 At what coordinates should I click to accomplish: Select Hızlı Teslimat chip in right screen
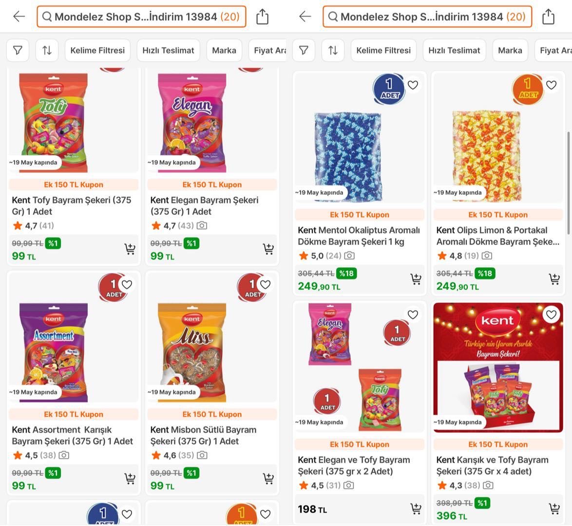[x=454, y=50]
